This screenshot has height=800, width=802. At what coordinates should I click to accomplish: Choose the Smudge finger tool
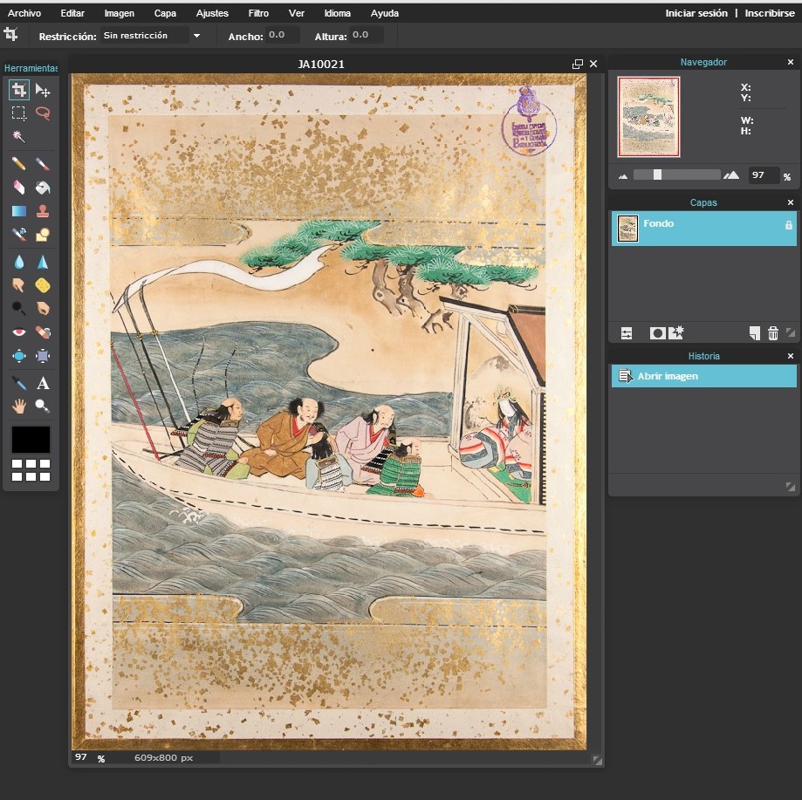pos(19,284)
